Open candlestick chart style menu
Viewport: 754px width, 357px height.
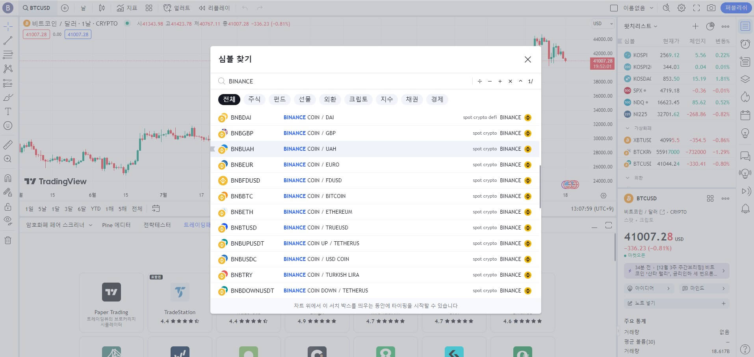(x=102, y=8)
